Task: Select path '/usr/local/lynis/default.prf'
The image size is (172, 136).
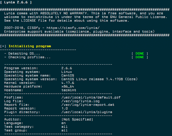Action: click(x=91, y=98)
